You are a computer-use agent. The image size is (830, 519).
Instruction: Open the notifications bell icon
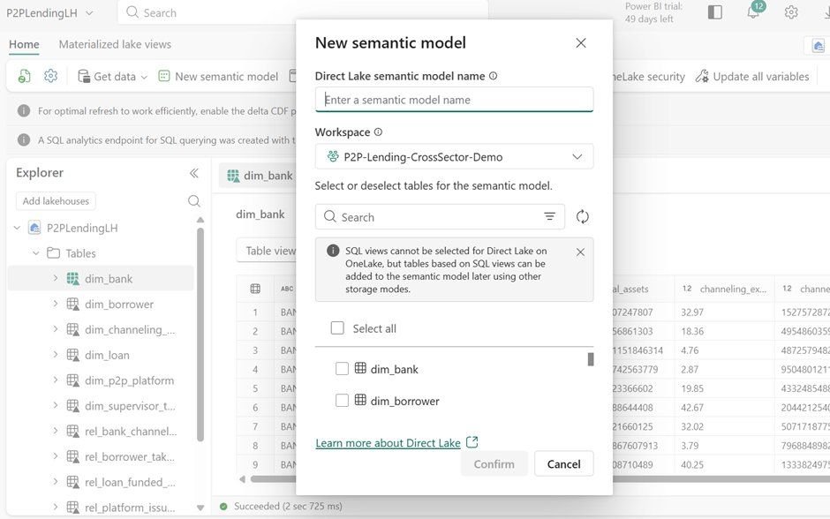pos(752,11)
